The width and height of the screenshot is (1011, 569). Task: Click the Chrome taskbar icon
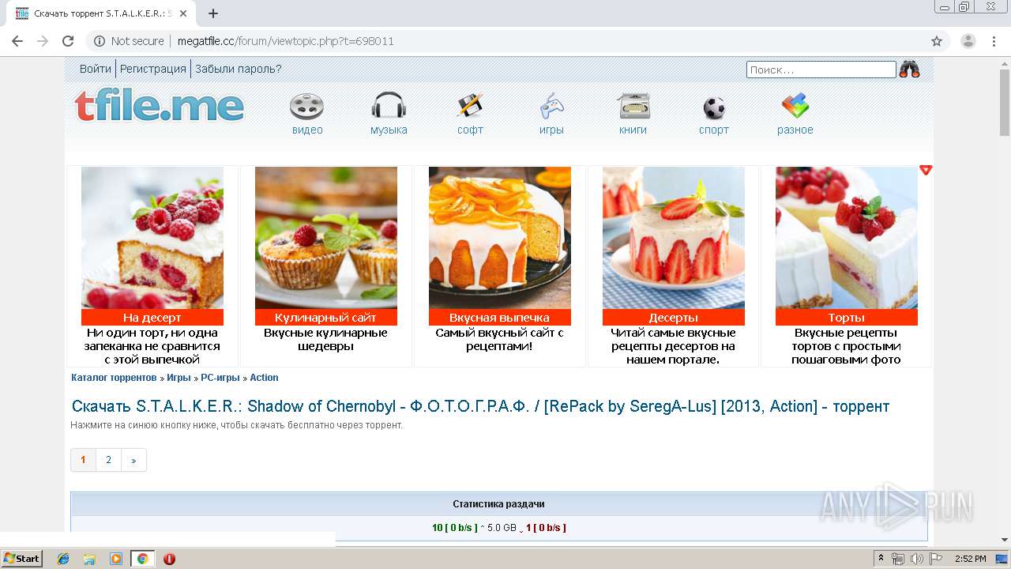(142, 559)
